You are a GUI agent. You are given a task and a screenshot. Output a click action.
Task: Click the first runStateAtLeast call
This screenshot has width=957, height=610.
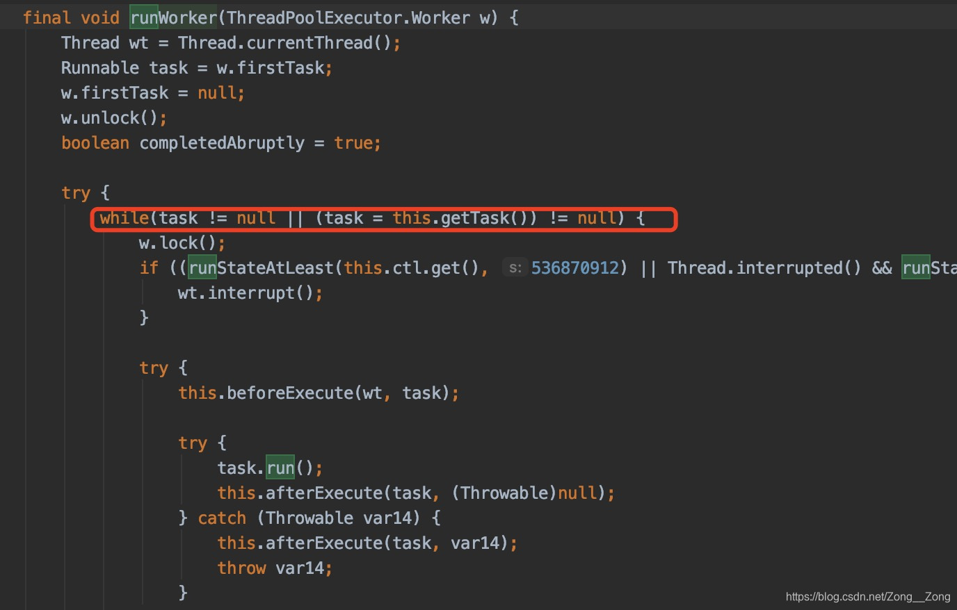[x=262, y=268]
